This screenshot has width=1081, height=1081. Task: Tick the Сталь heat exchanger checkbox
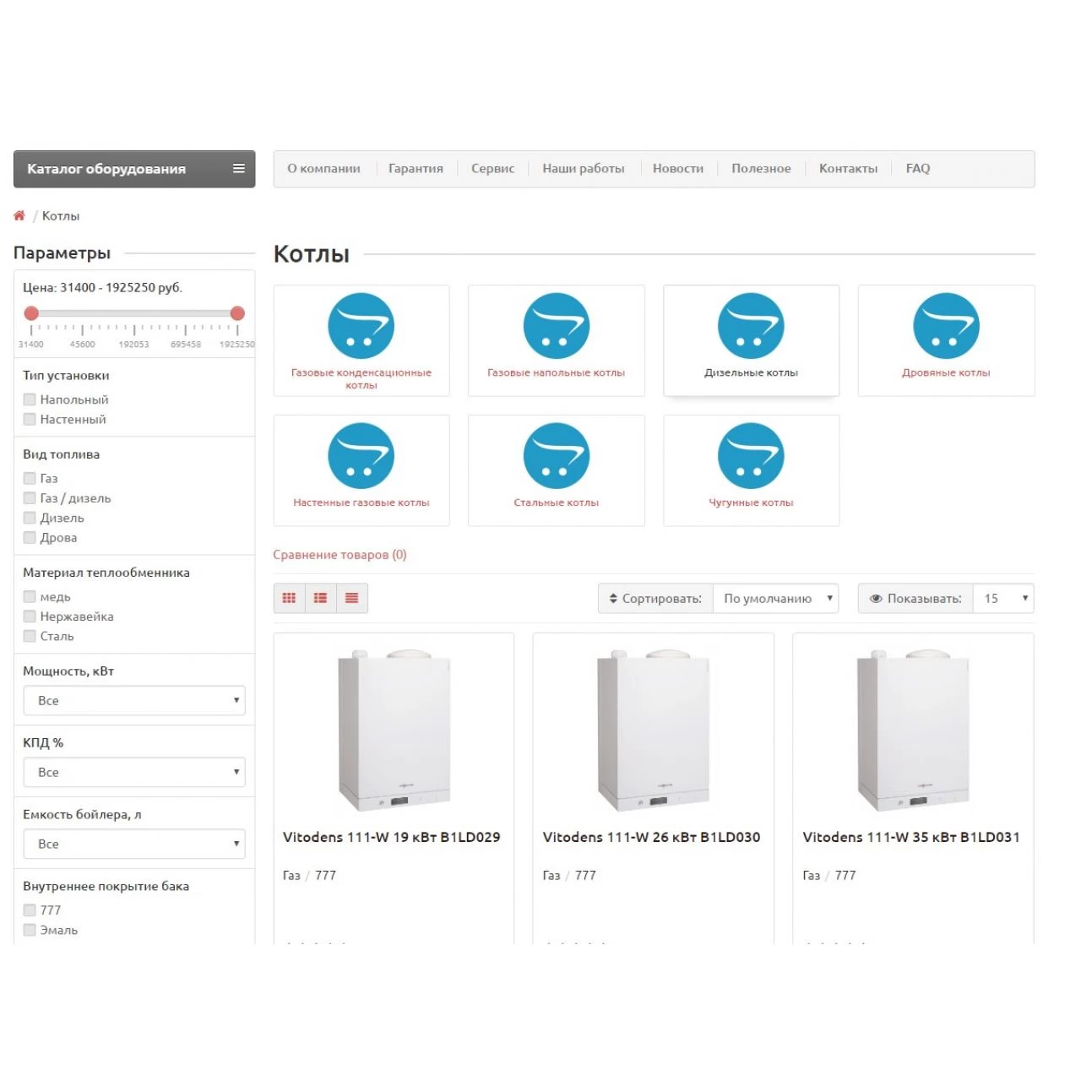[30, 636]
